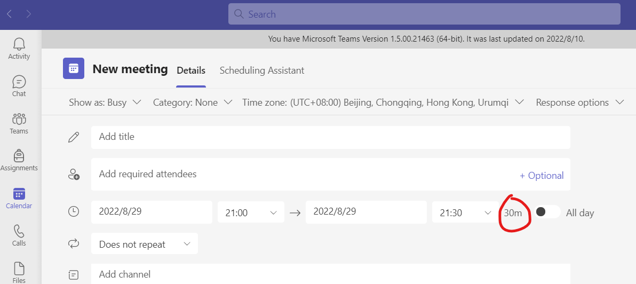
Task: Click the pencil icon beside Add title
Action: 74,137
